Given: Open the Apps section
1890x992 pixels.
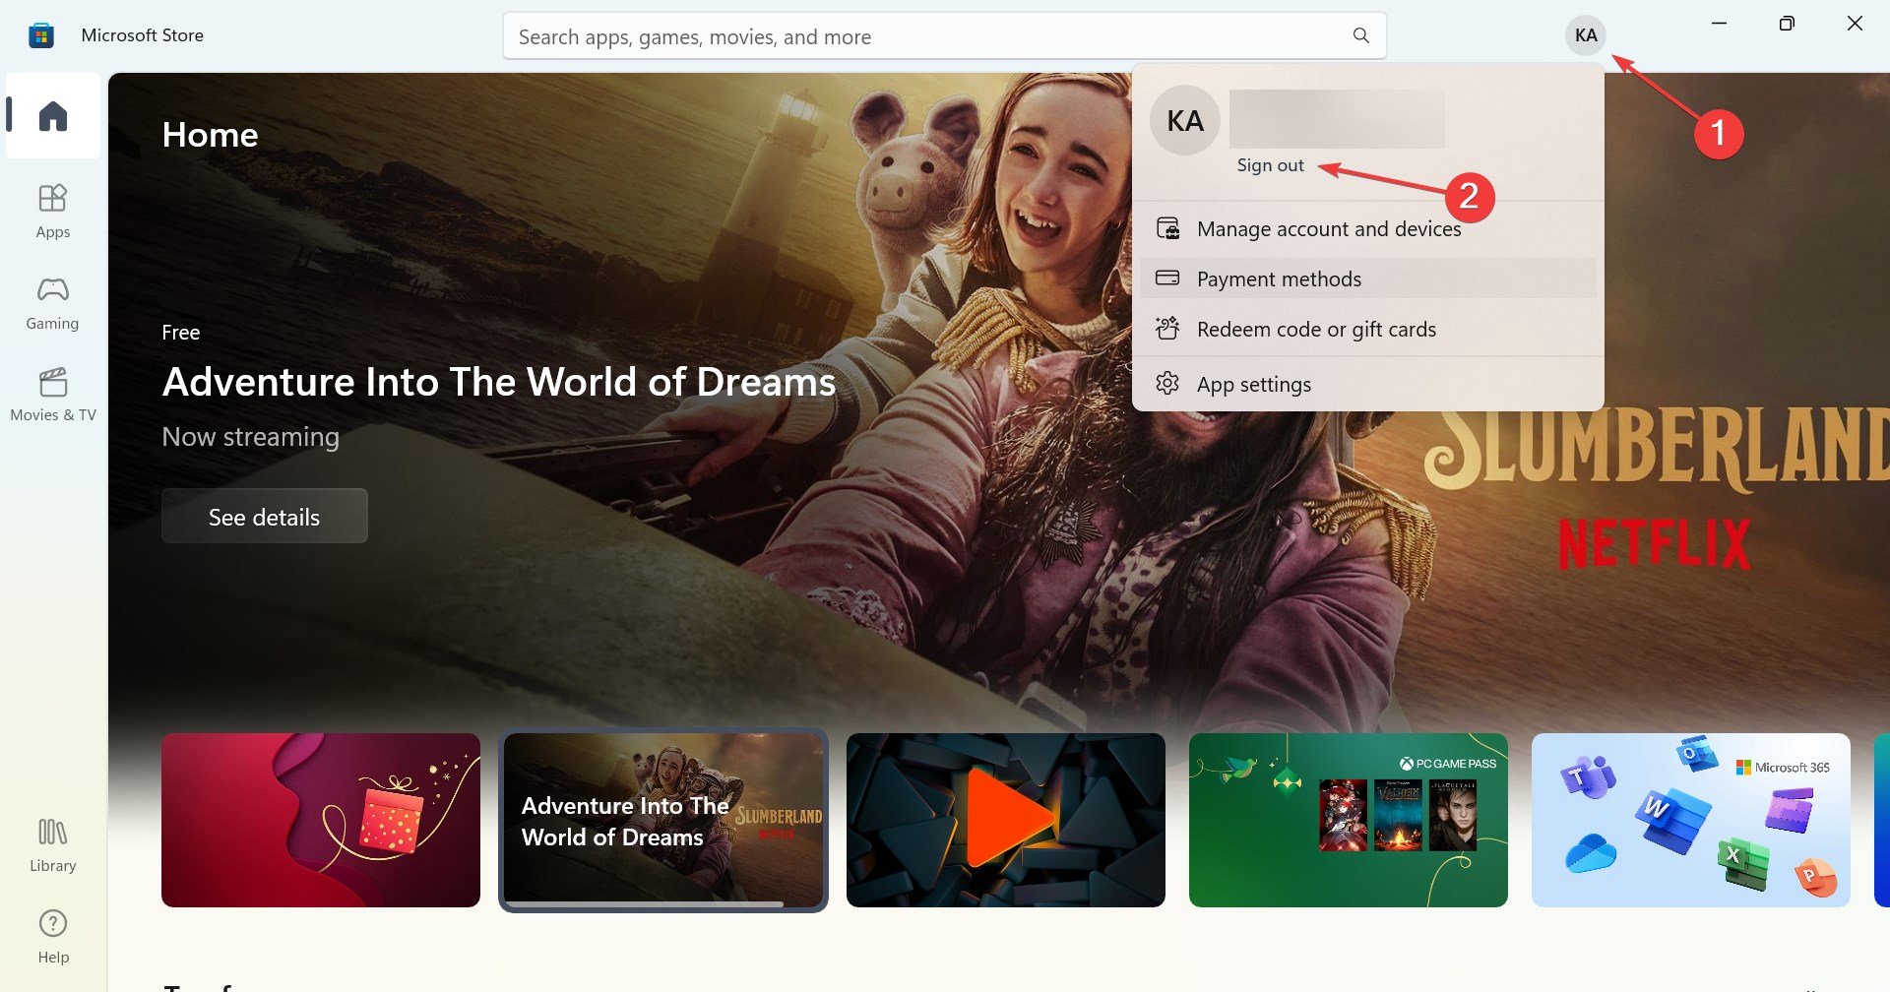Looking at the screenshot, I should coord(53,211).
